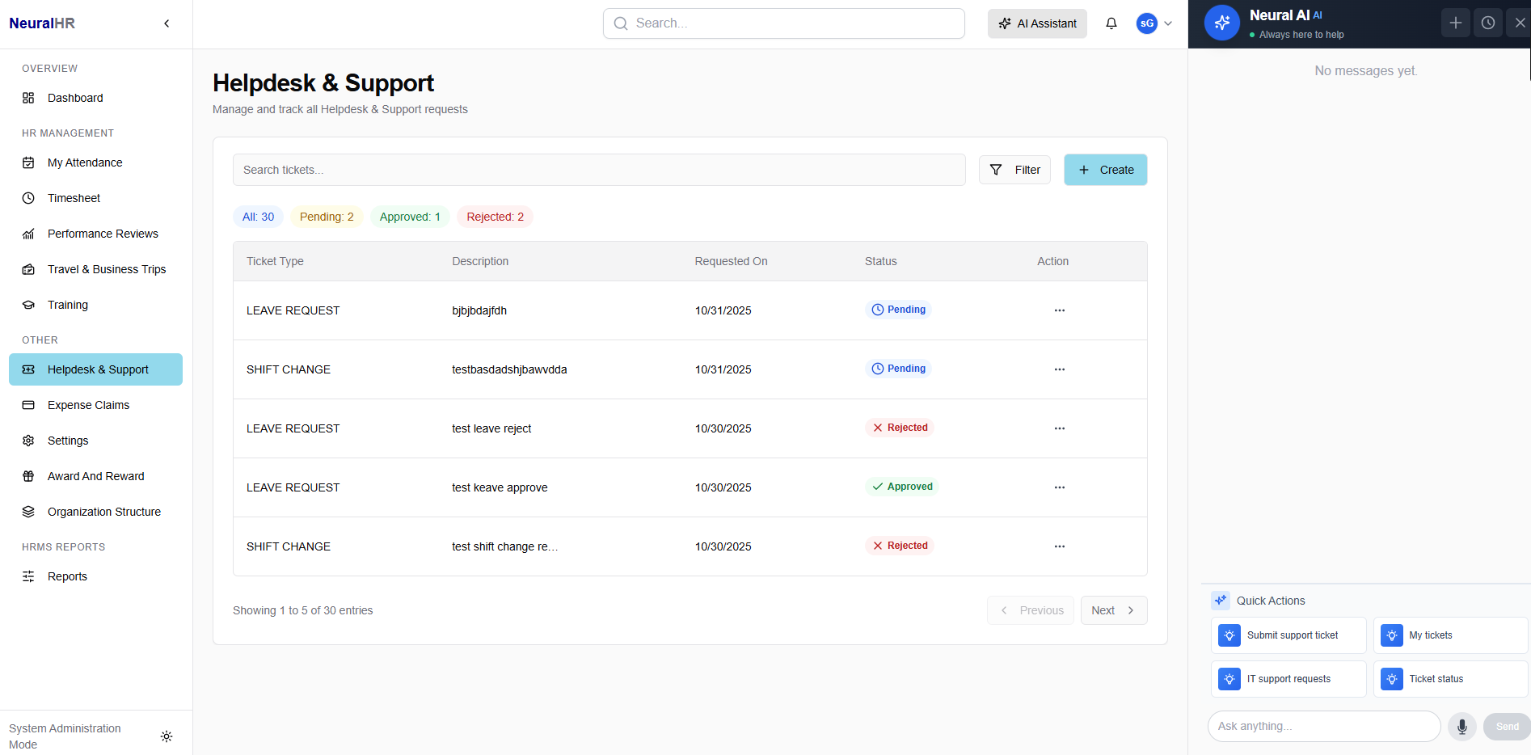Open the user profile dropdown chevron
Viewport: 1531px width, 755px height.
point(1167,23)
